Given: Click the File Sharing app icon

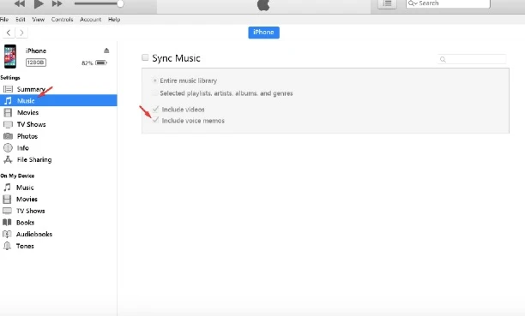Looking at the screenshot, I should (x=8, y=159).
